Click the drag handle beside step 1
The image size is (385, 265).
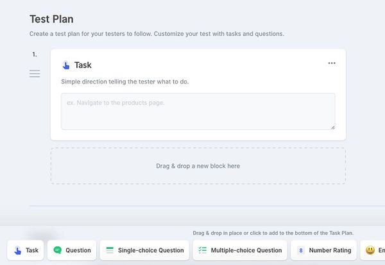pyautogui.click(x=35, y=73)
